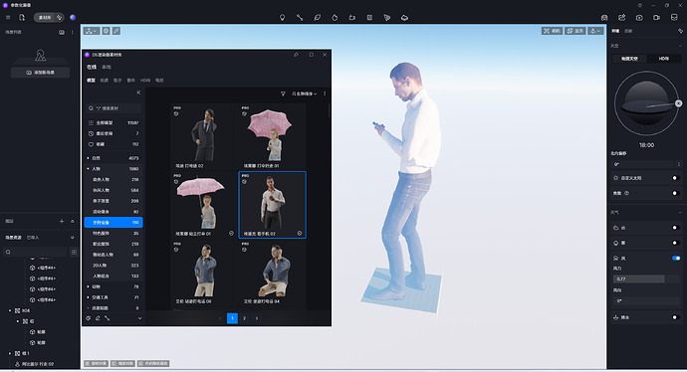Click the camera button in viewport toolbar
The height and width of the screenshot is (372, 687).
pyautogui.click(x=552, y=31)
